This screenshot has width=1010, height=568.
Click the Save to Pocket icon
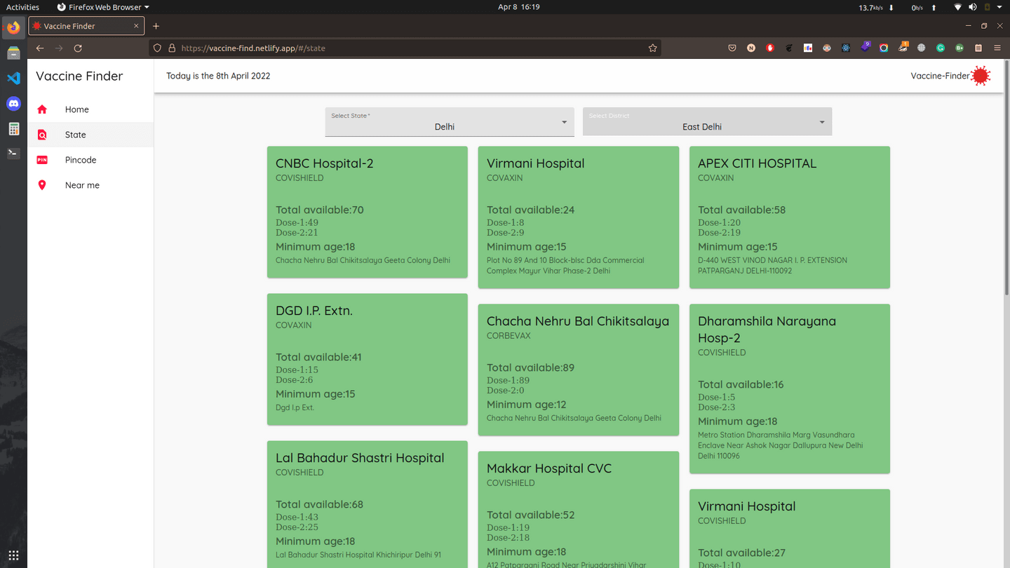pyautogui.click(x=732, y=48)
